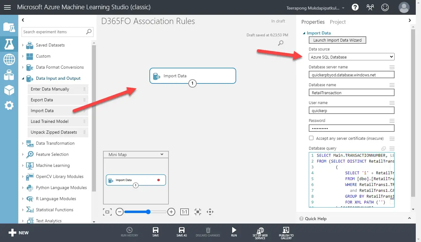Click Set Up Web Service

pyautogui.click(x=260, y=233)
